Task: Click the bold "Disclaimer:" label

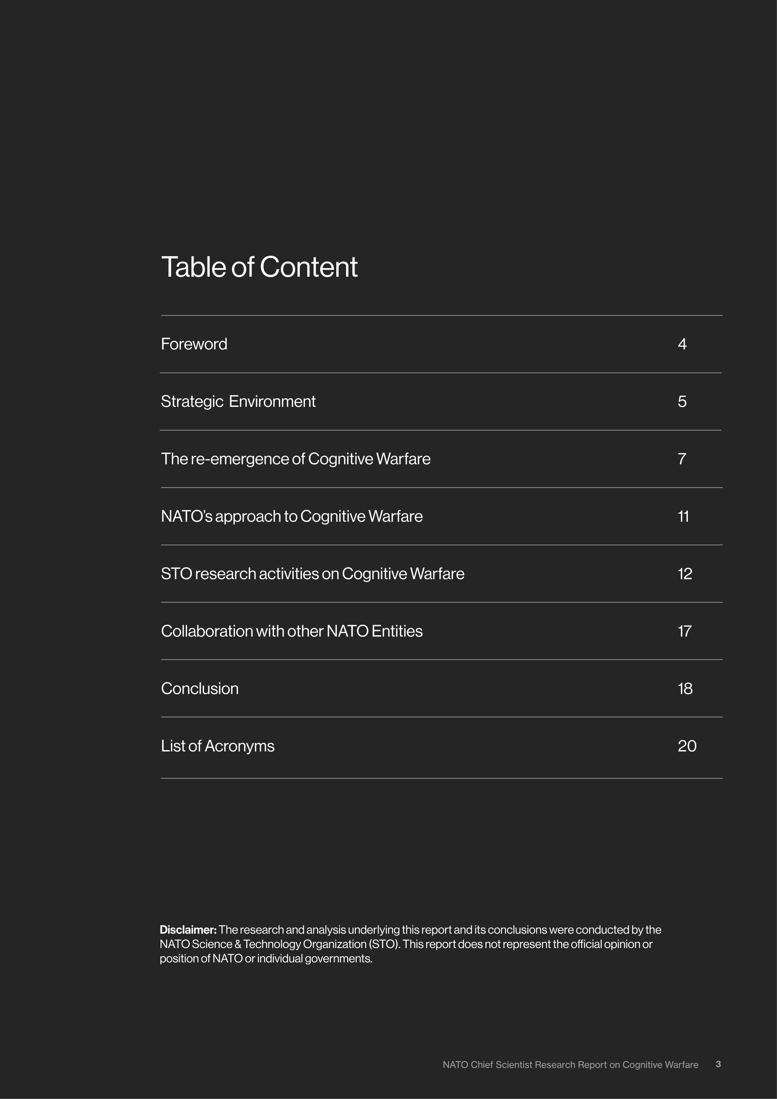Action: [x=188, y=930]
